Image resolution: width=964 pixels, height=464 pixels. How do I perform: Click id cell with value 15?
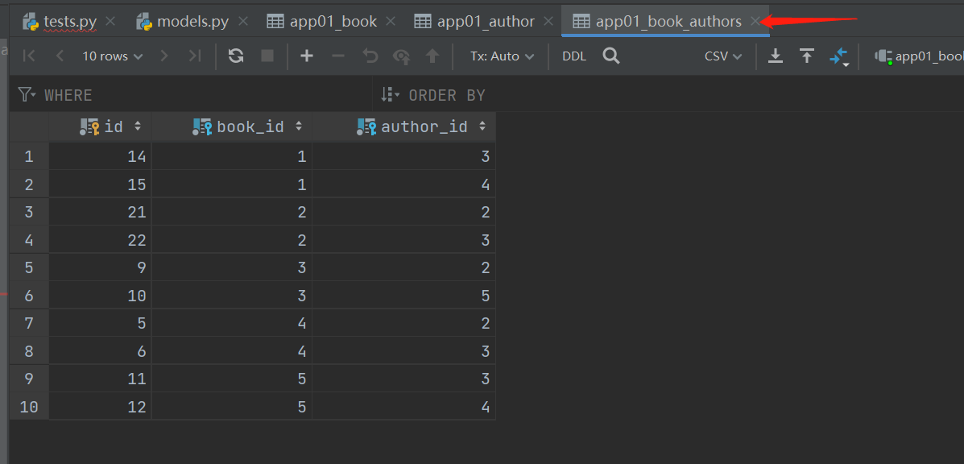pyautogui.click(x=100, y=184)
